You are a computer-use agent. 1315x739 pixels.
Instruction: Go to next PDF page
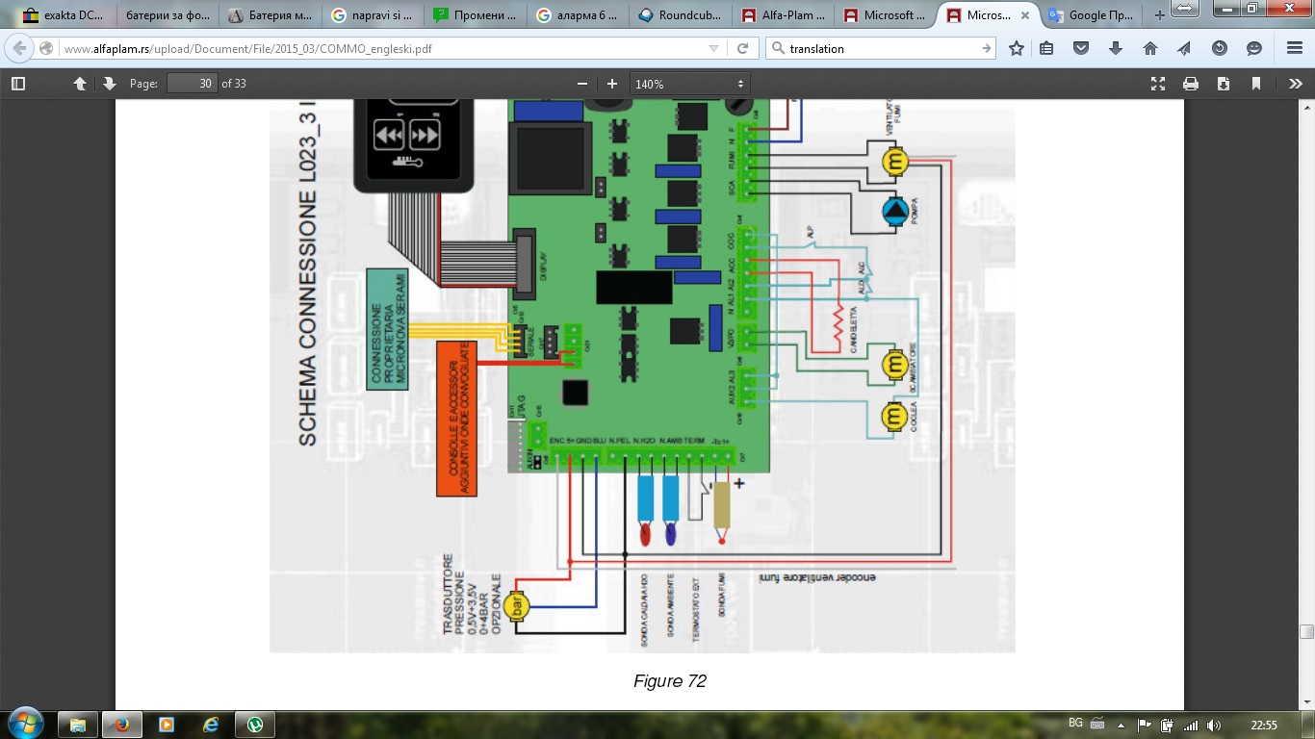click(x=109, y=84)
